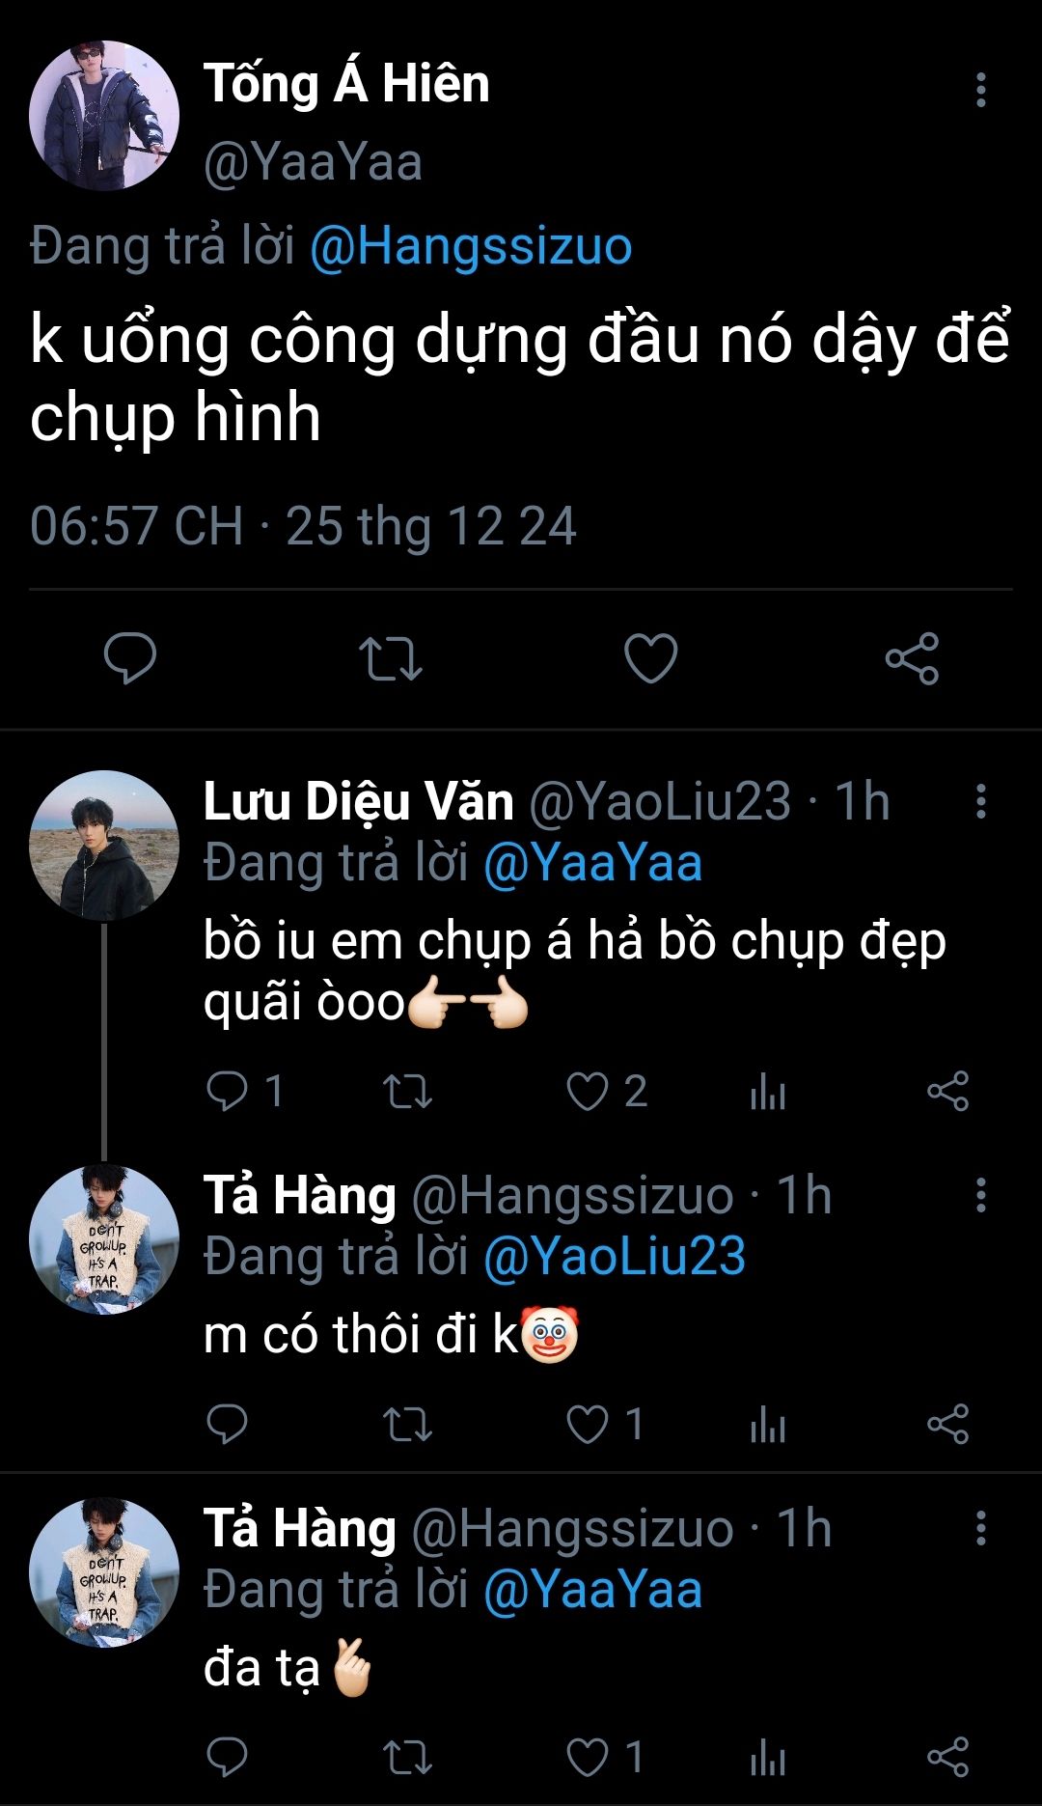Open @Hangssizuo mention link in main tweet
This screenshot has height=1806, width=1042.
click(x=471, y=246)
